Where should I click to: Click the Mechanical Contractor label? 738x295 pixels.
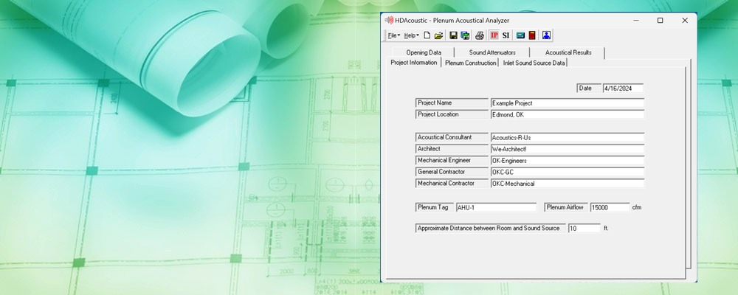(452, 184)
